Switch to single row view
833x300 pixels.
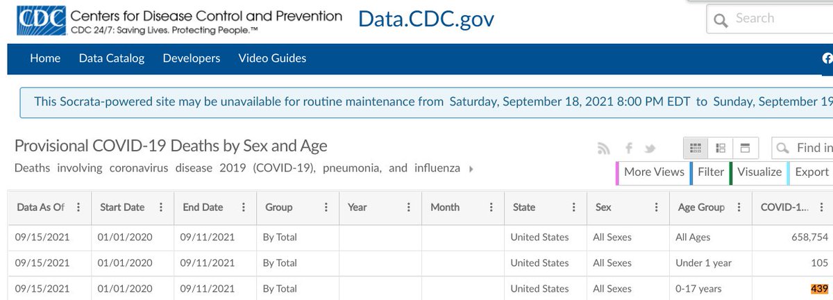746,148
